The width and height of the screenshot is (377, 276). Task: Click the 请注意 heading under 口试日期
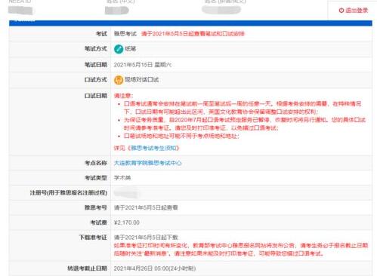tap(123, 96)
